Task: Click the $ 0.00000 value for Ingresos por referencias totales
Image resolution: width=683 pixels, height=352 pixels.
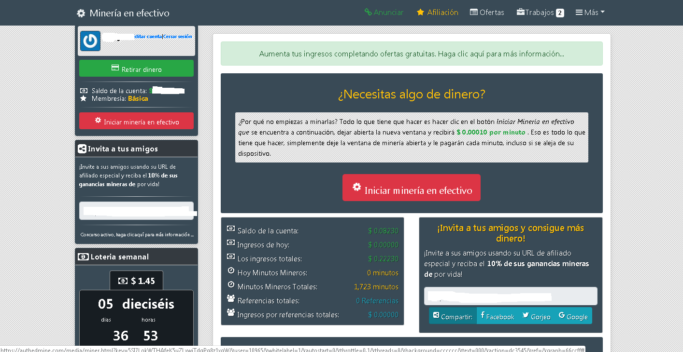Action: [x=383, y=315]
